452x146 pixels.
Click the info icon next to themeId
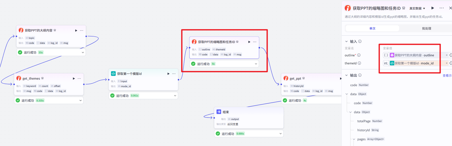click(359, 63)
